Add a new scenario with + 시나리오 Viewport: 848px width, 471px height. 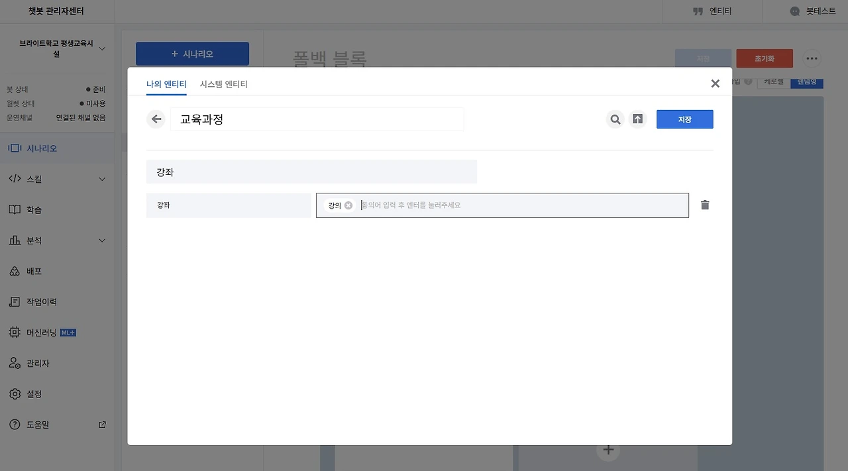click(192, 54)
